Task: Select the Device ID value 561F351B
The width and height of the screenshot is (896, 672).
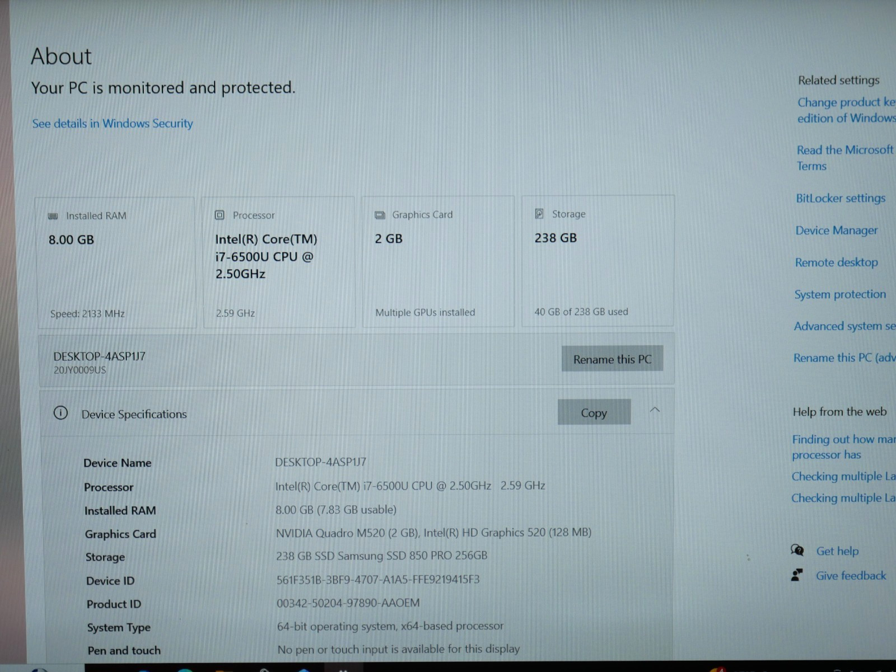Action: click(x=378, y=580)
